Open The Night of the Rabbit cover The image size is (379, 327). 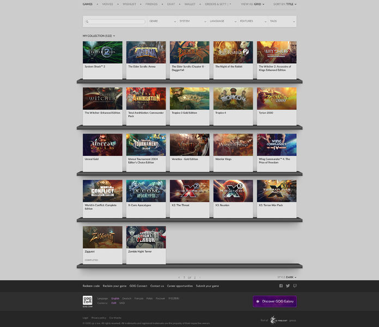(233, 52)
